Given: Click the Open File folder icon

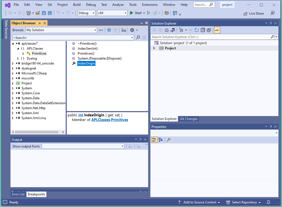Looking at the screenshot, I should (x=38, y=13).
